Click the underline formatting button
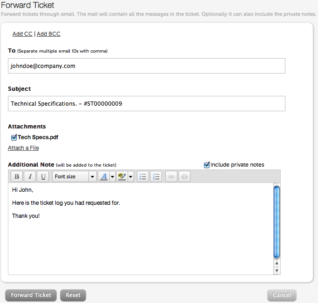318x303 pixels. [x=43, y=177]
